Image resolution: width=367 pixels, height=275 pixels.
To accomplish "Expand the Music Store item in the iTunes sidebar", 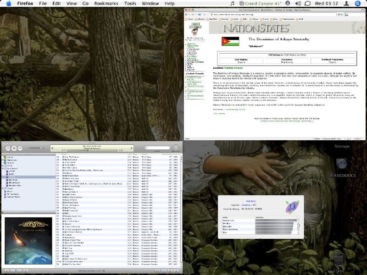I will coord(3,160).
